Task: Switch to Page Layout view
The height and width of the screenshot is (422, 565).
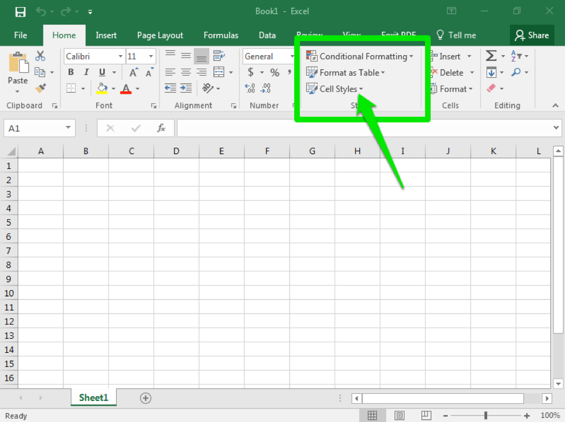Action: pos(399,416)
